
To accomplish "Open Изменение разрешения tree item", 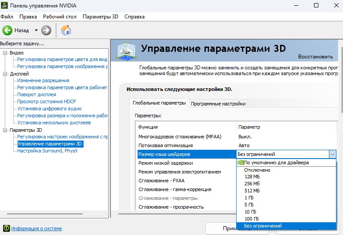I will (x=43, y=80).
